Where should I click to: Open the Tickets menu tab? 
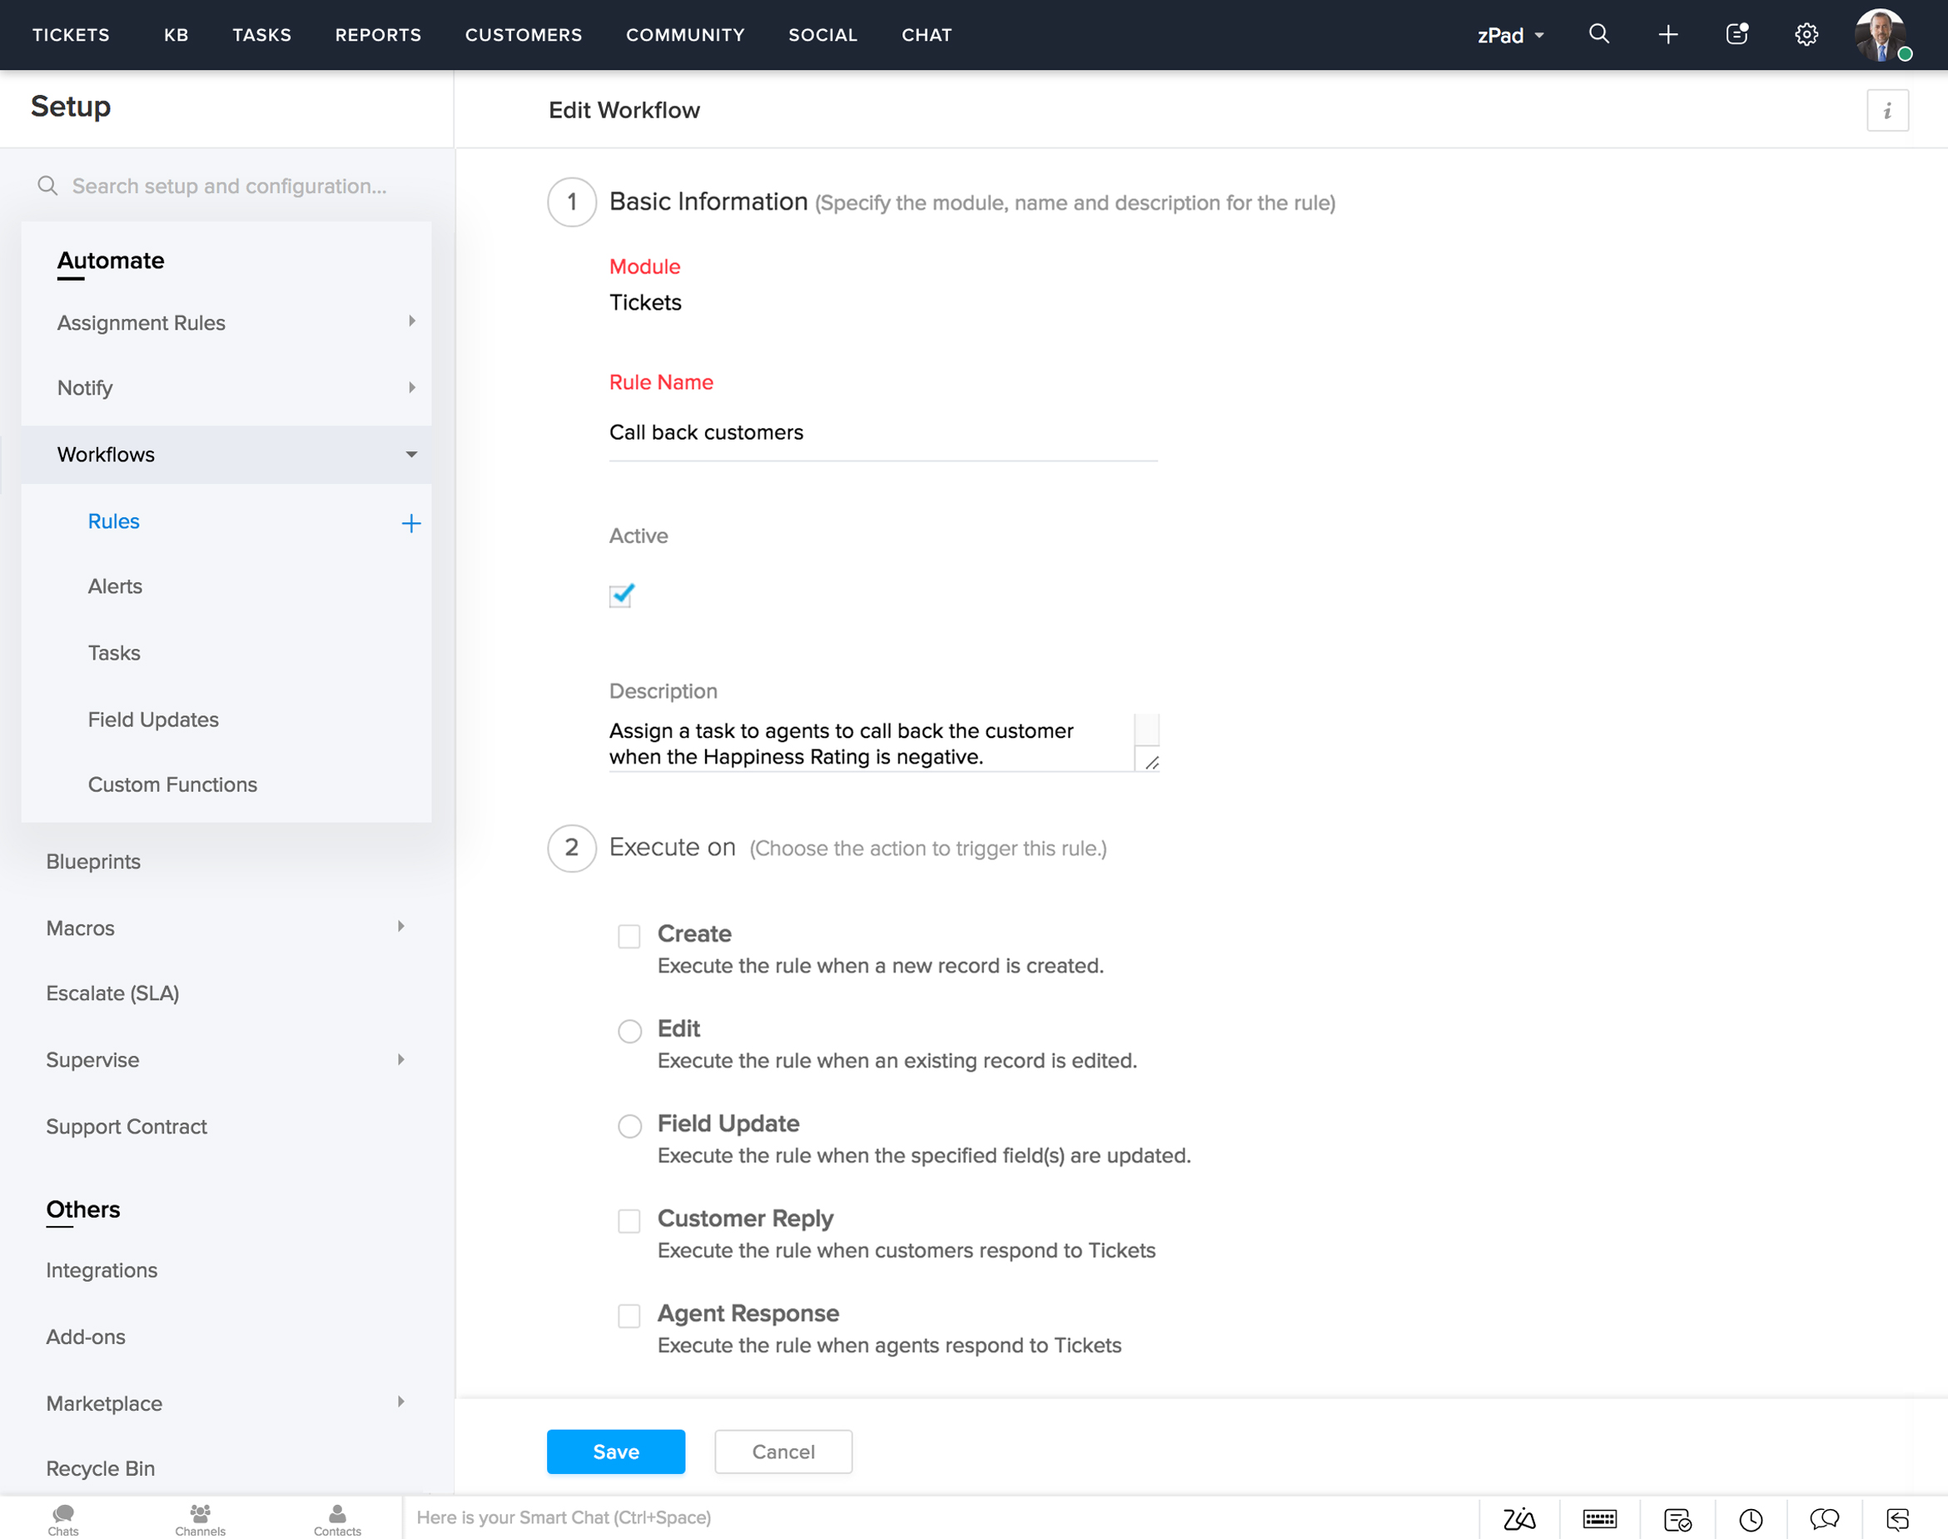pyautogui.click(x=71, y=35)
